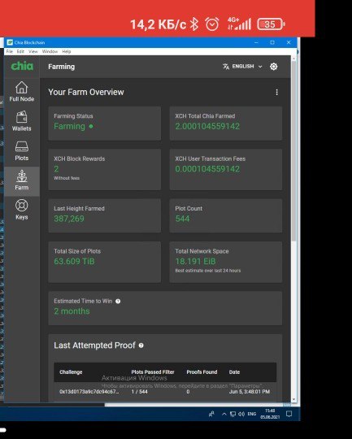Open the Window menu
The width and height of the screenshot is (352, 439).
(x=50, y=51)
